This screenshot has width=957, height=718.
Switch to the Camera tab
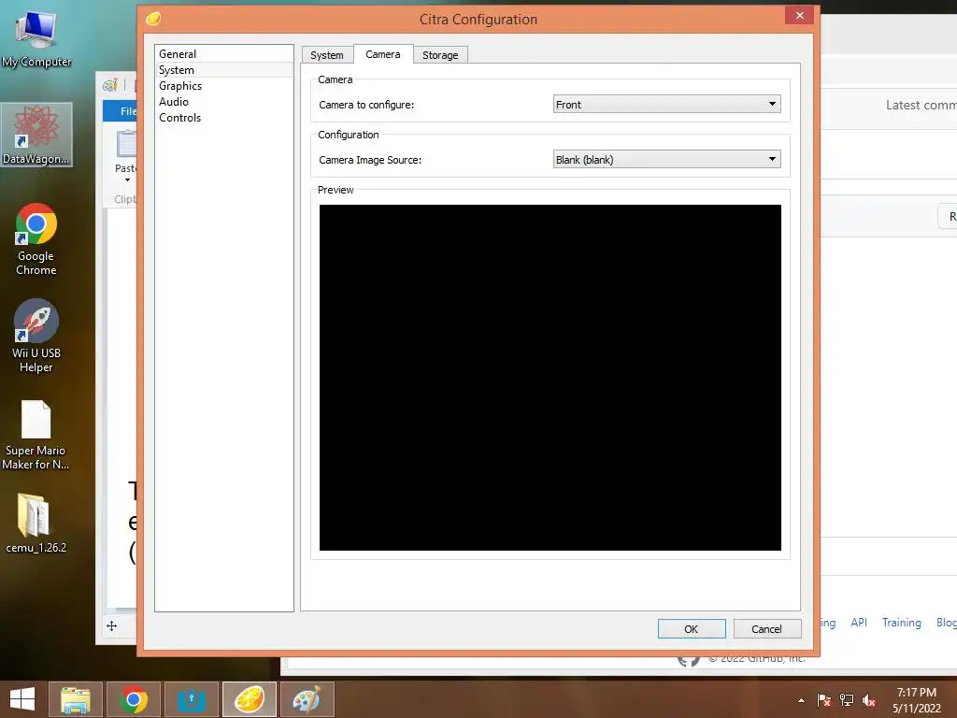click(x=383, y=53)
